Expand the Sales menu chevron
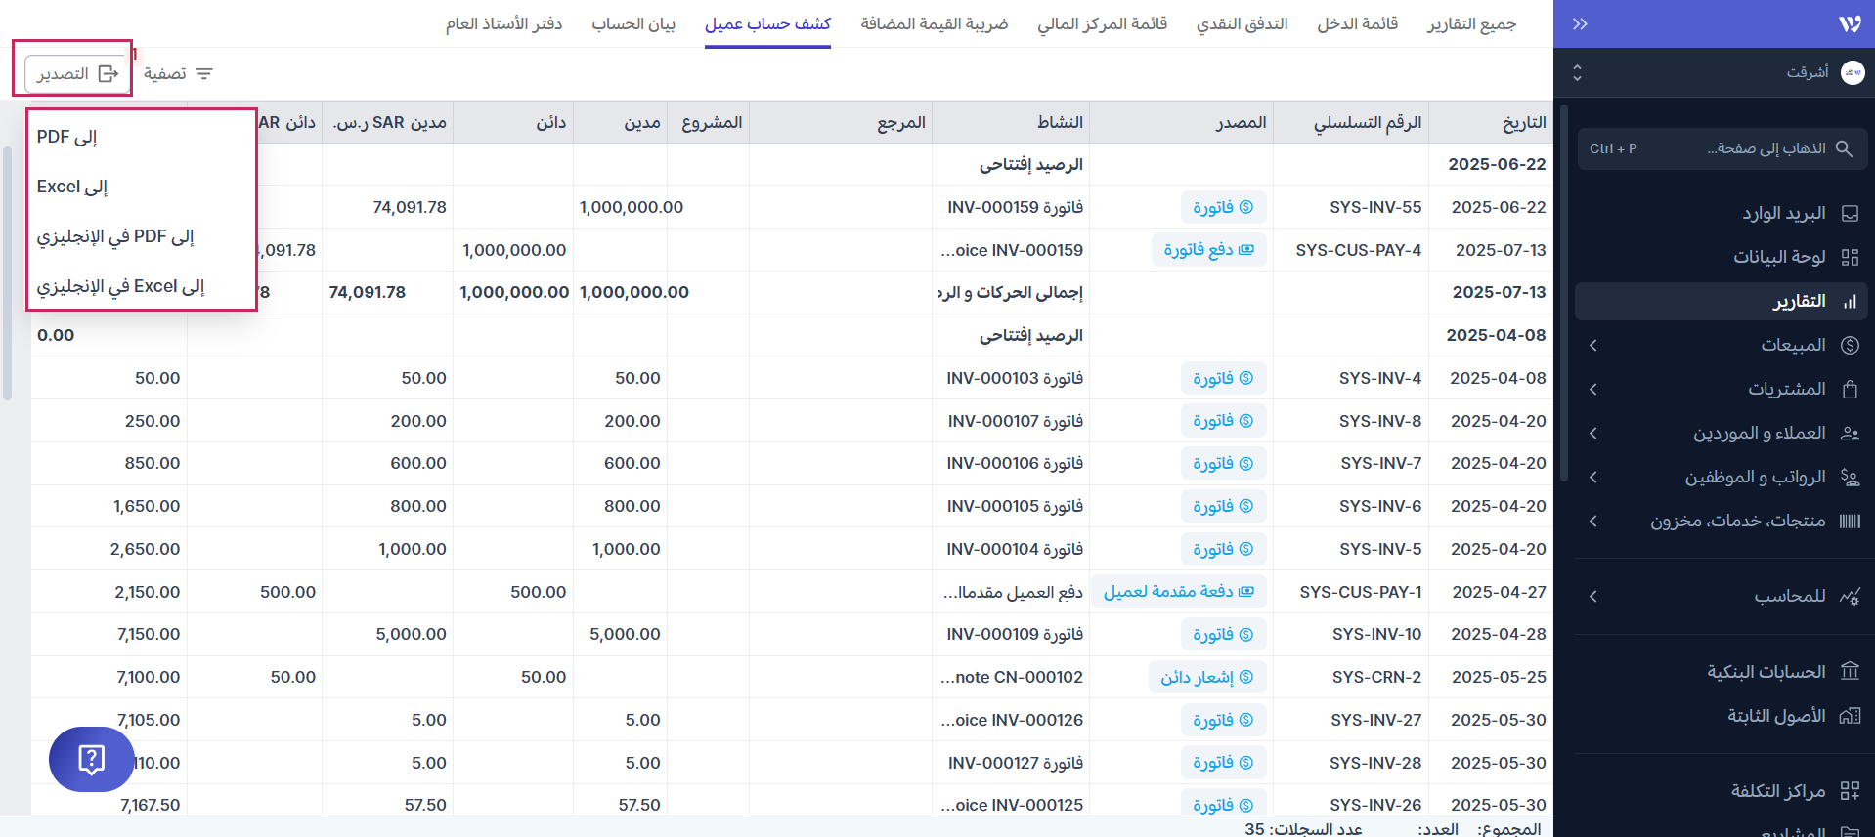Screen dimensions: 1875x837 [1593, 345]
